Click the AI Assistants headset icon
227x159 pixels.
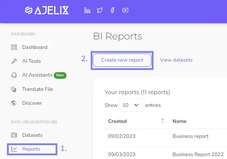click(14, 75)
